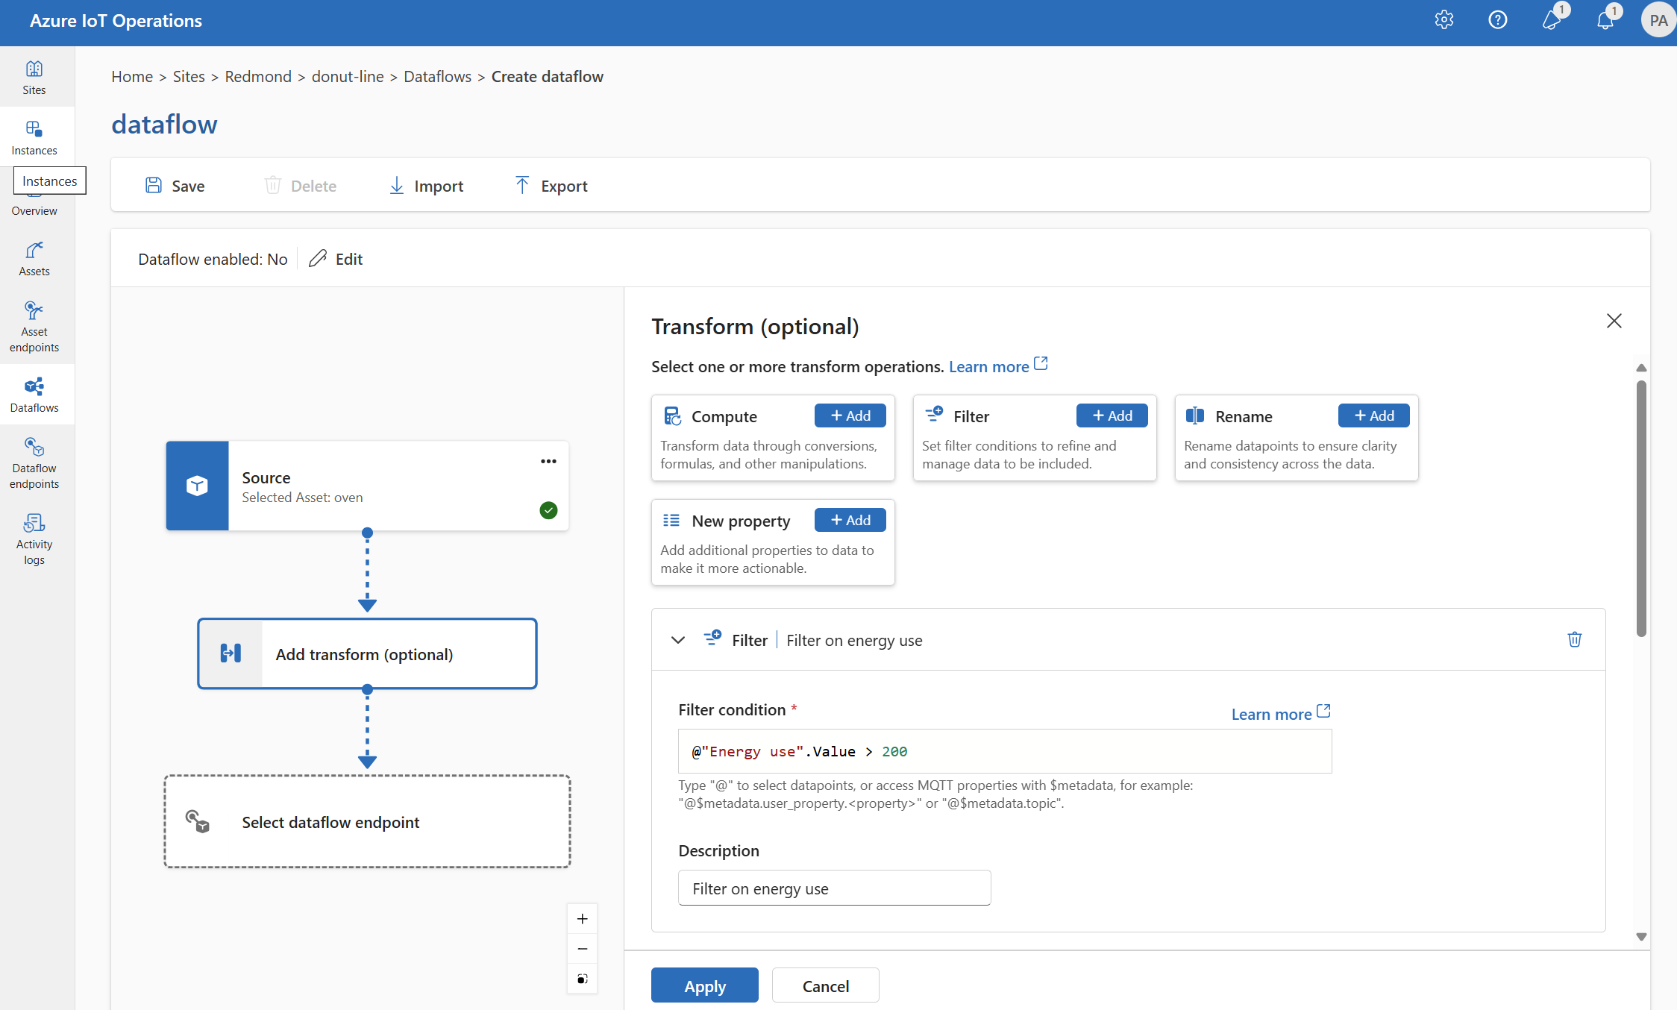Click the Instances icon in sidebar
This screenshot has height=1010, width=1677.
tap(34, 128)
